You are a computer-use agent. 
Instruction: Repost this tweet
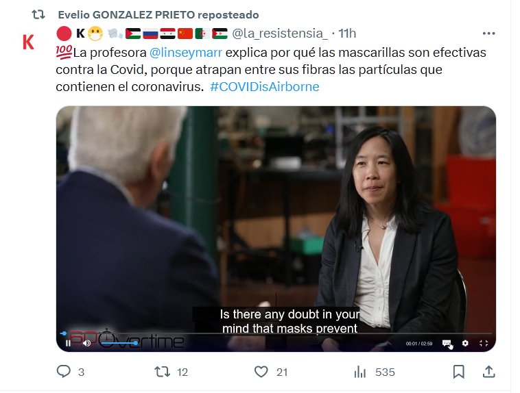162,372
